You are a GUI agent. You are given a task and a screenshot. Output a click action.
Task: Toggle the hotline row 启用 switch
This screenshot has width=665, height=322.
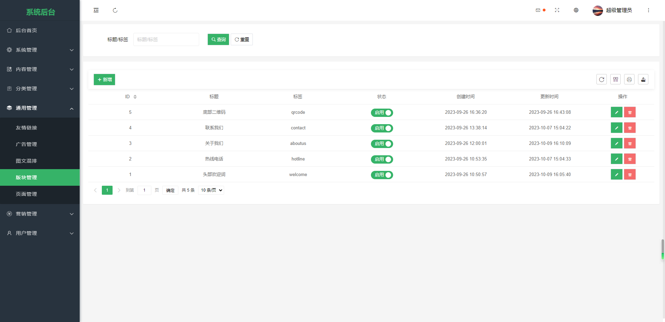click(382, 159)
